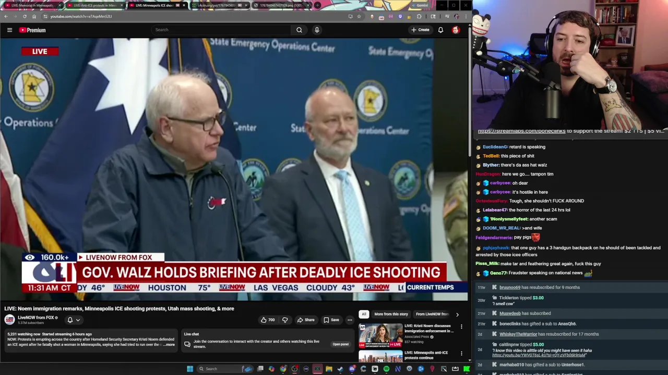Image resolution: width=668 pixels, height=375 pixels.
Task: Click the streamlabs donation link in overlay
Action: (521, 131)
